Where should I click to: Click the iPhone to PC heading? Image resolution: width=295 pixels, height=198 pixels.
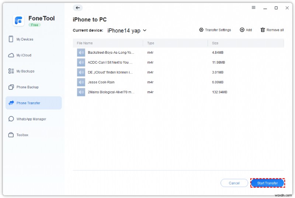(x=90, y=20)
